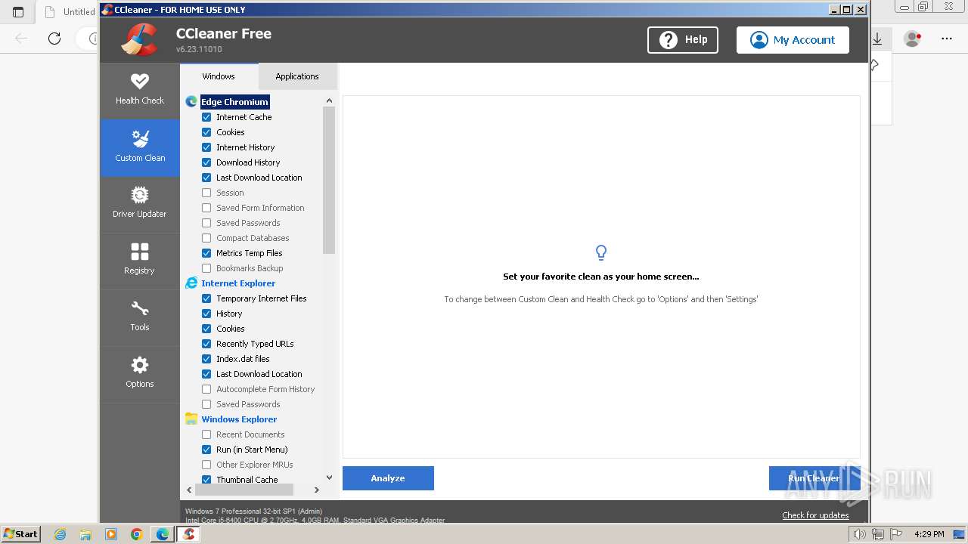Uncheck Edge Chromium Cookies
The width and height of the screenshot is (968, 544).
(x=206, y=132)
